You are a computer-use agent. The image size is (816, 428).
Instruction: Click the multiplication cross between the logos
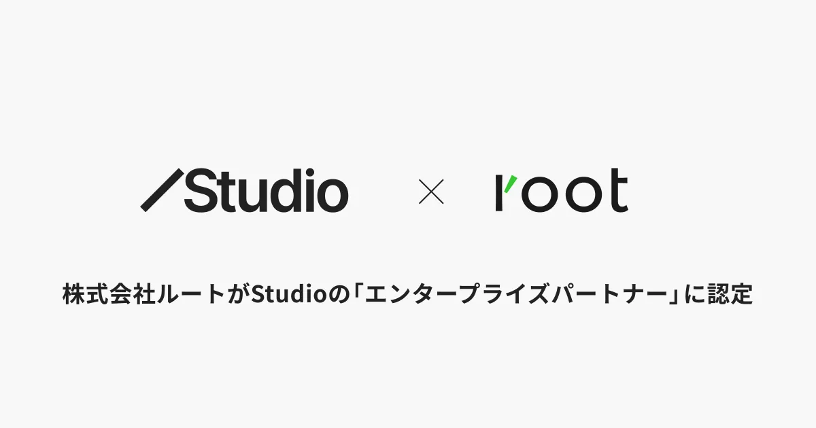pos(430,192)
